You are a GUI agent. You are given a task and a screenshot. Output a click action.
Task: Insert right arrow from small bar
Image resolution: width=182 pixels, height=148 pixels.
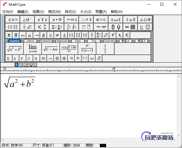click(x=37, y=35)
